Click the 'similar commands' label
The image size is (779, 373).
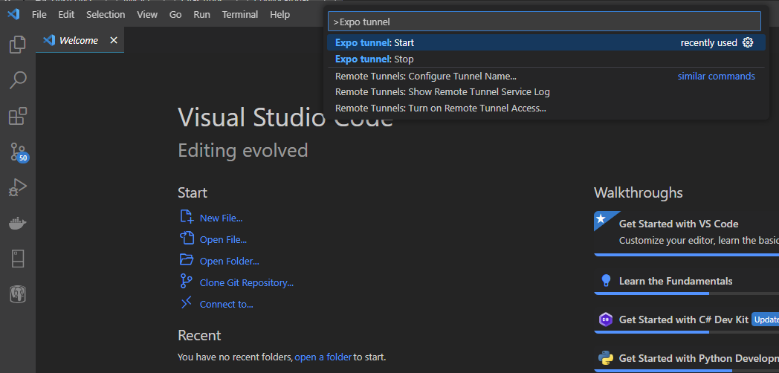pyautogui.click(x=717, y=77)
